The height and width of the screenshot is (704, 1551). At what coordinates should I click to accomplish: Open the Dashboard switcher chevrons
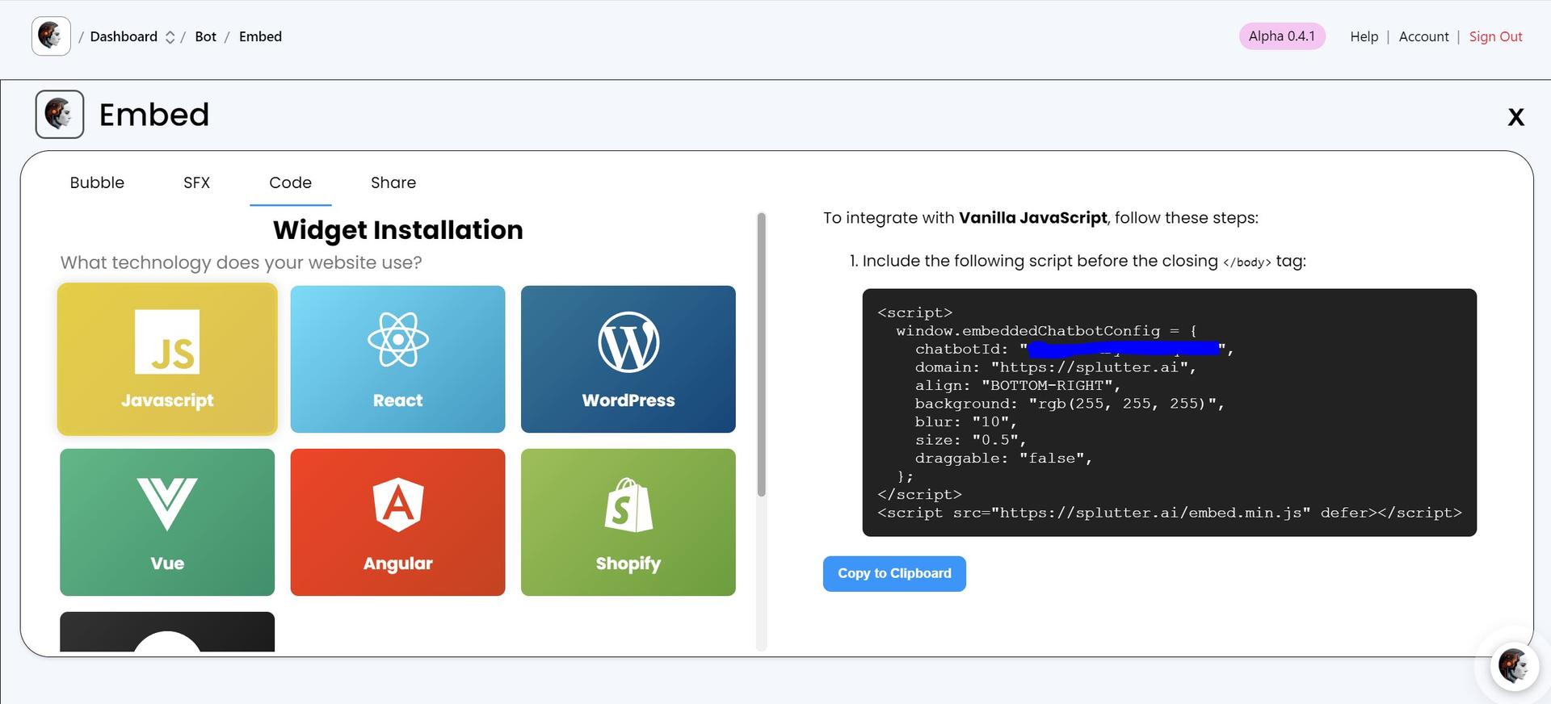tap(170, 37)
